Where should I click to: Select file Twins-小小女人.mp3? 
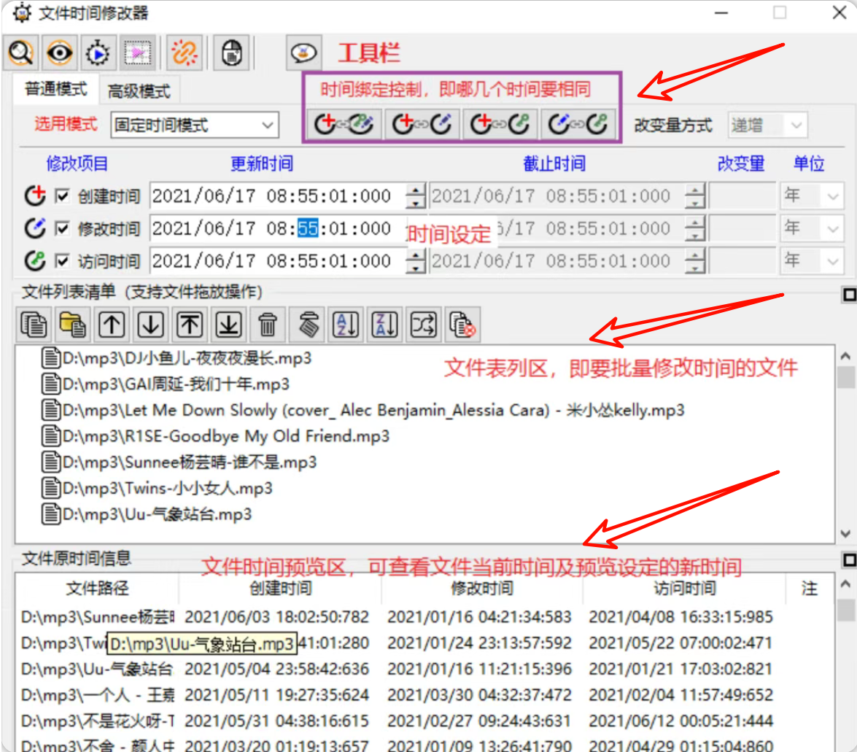(x=157, y=488)
